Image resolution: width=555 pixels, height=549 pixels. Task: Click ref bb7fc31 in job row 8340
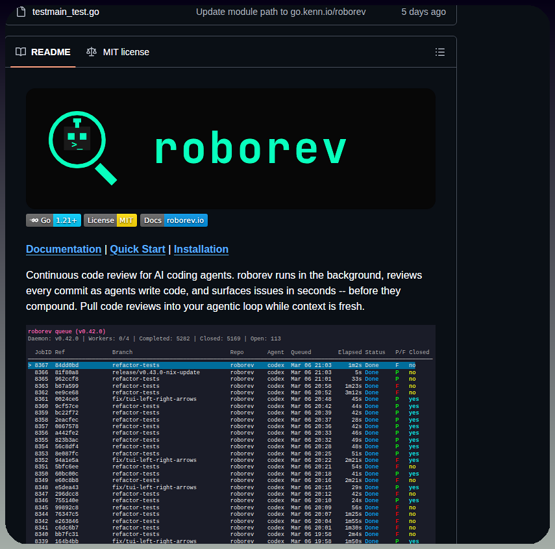pyautogui.click(x=67, y=534)
